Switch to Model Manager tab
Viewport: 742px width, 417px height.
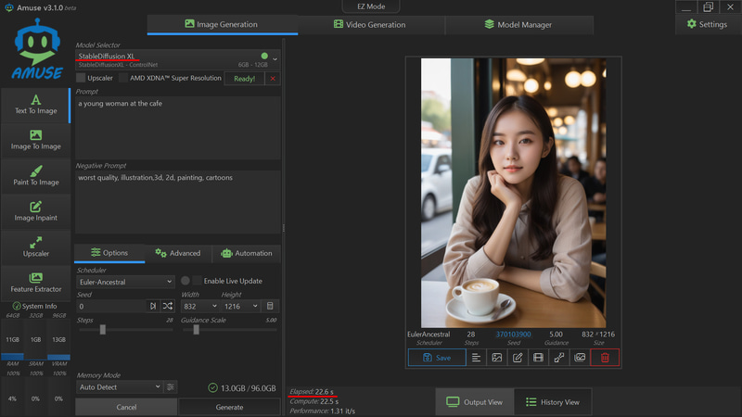pyautogui.click(x=518, y=25)
